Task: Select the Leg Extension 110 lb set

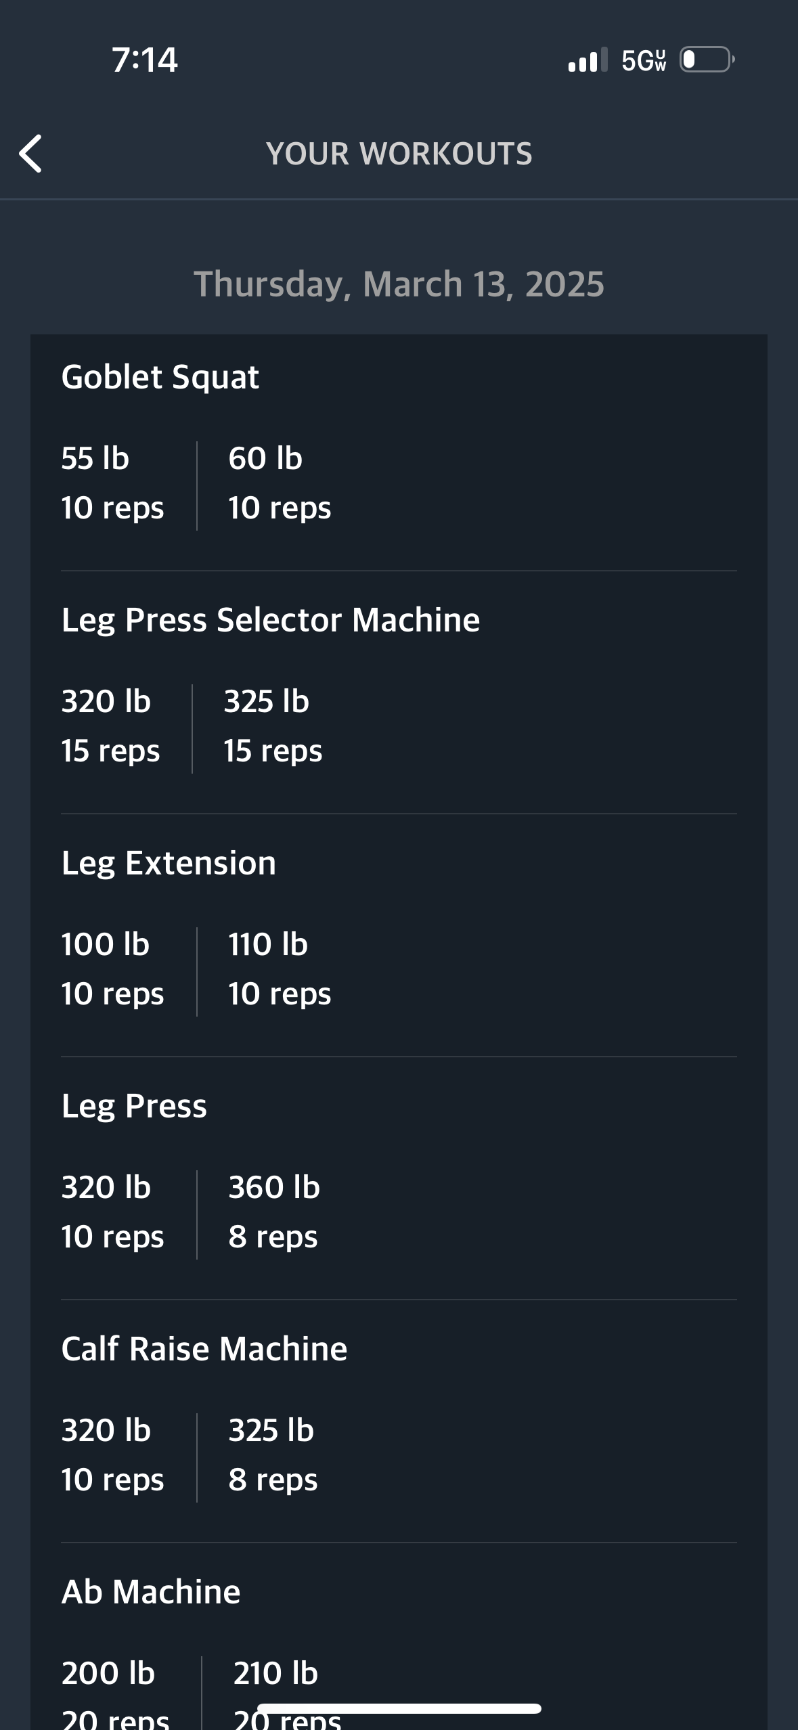Action: point(280,969)
